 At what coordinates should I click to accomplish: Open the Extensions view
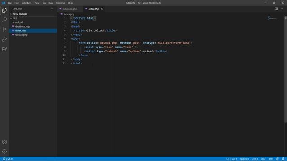(x=4, y=49)
